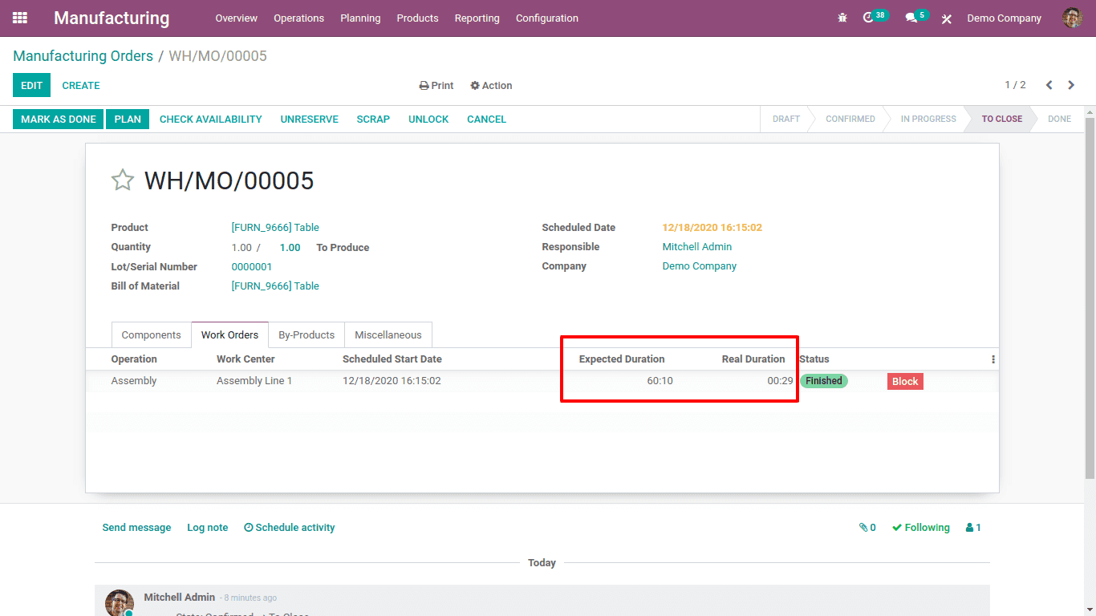Image resolution: width=1096 pixels, height=616 pixels.
Task: Click the Finished status badge
Action: [823, 381]
